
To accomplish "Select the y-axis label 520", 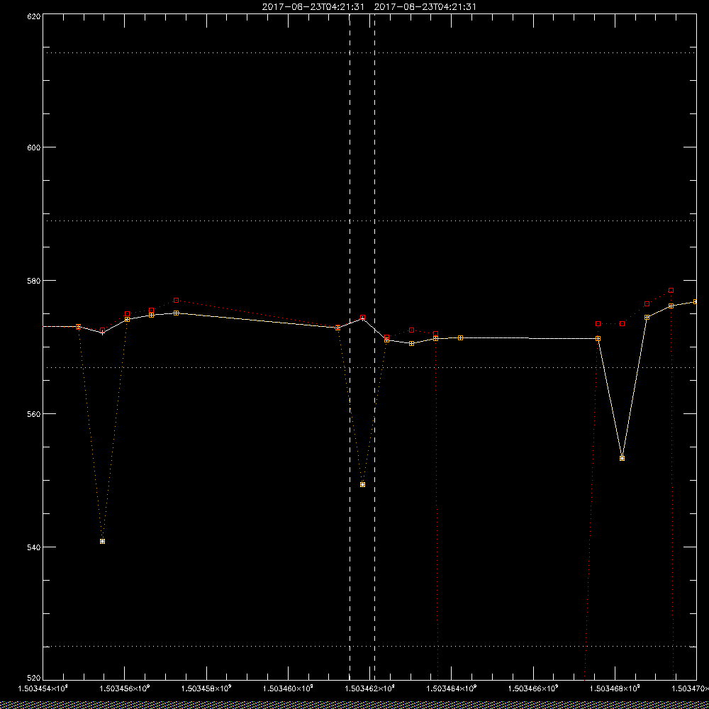I will click(x=34, y=679).
